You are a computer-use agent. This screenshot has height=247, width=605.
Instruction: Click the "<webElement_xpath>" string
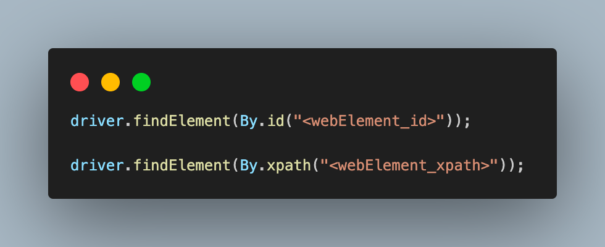click(409, 165)
